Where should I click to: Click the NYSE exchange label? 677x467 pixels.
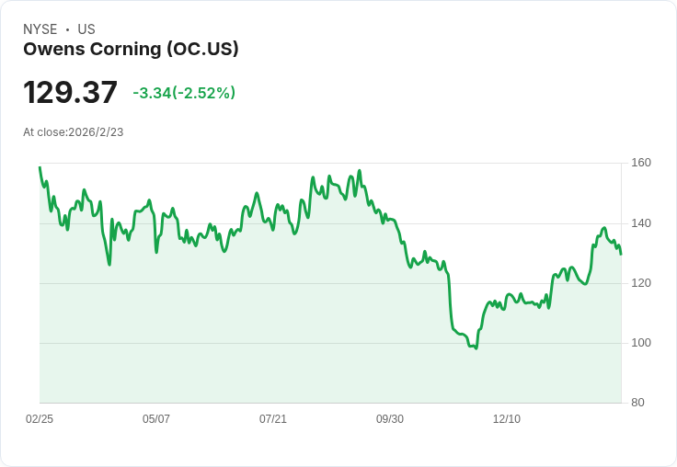pos(40,29)
